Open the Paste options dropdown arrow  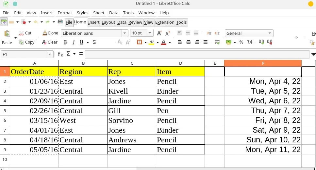click(15, 38)
